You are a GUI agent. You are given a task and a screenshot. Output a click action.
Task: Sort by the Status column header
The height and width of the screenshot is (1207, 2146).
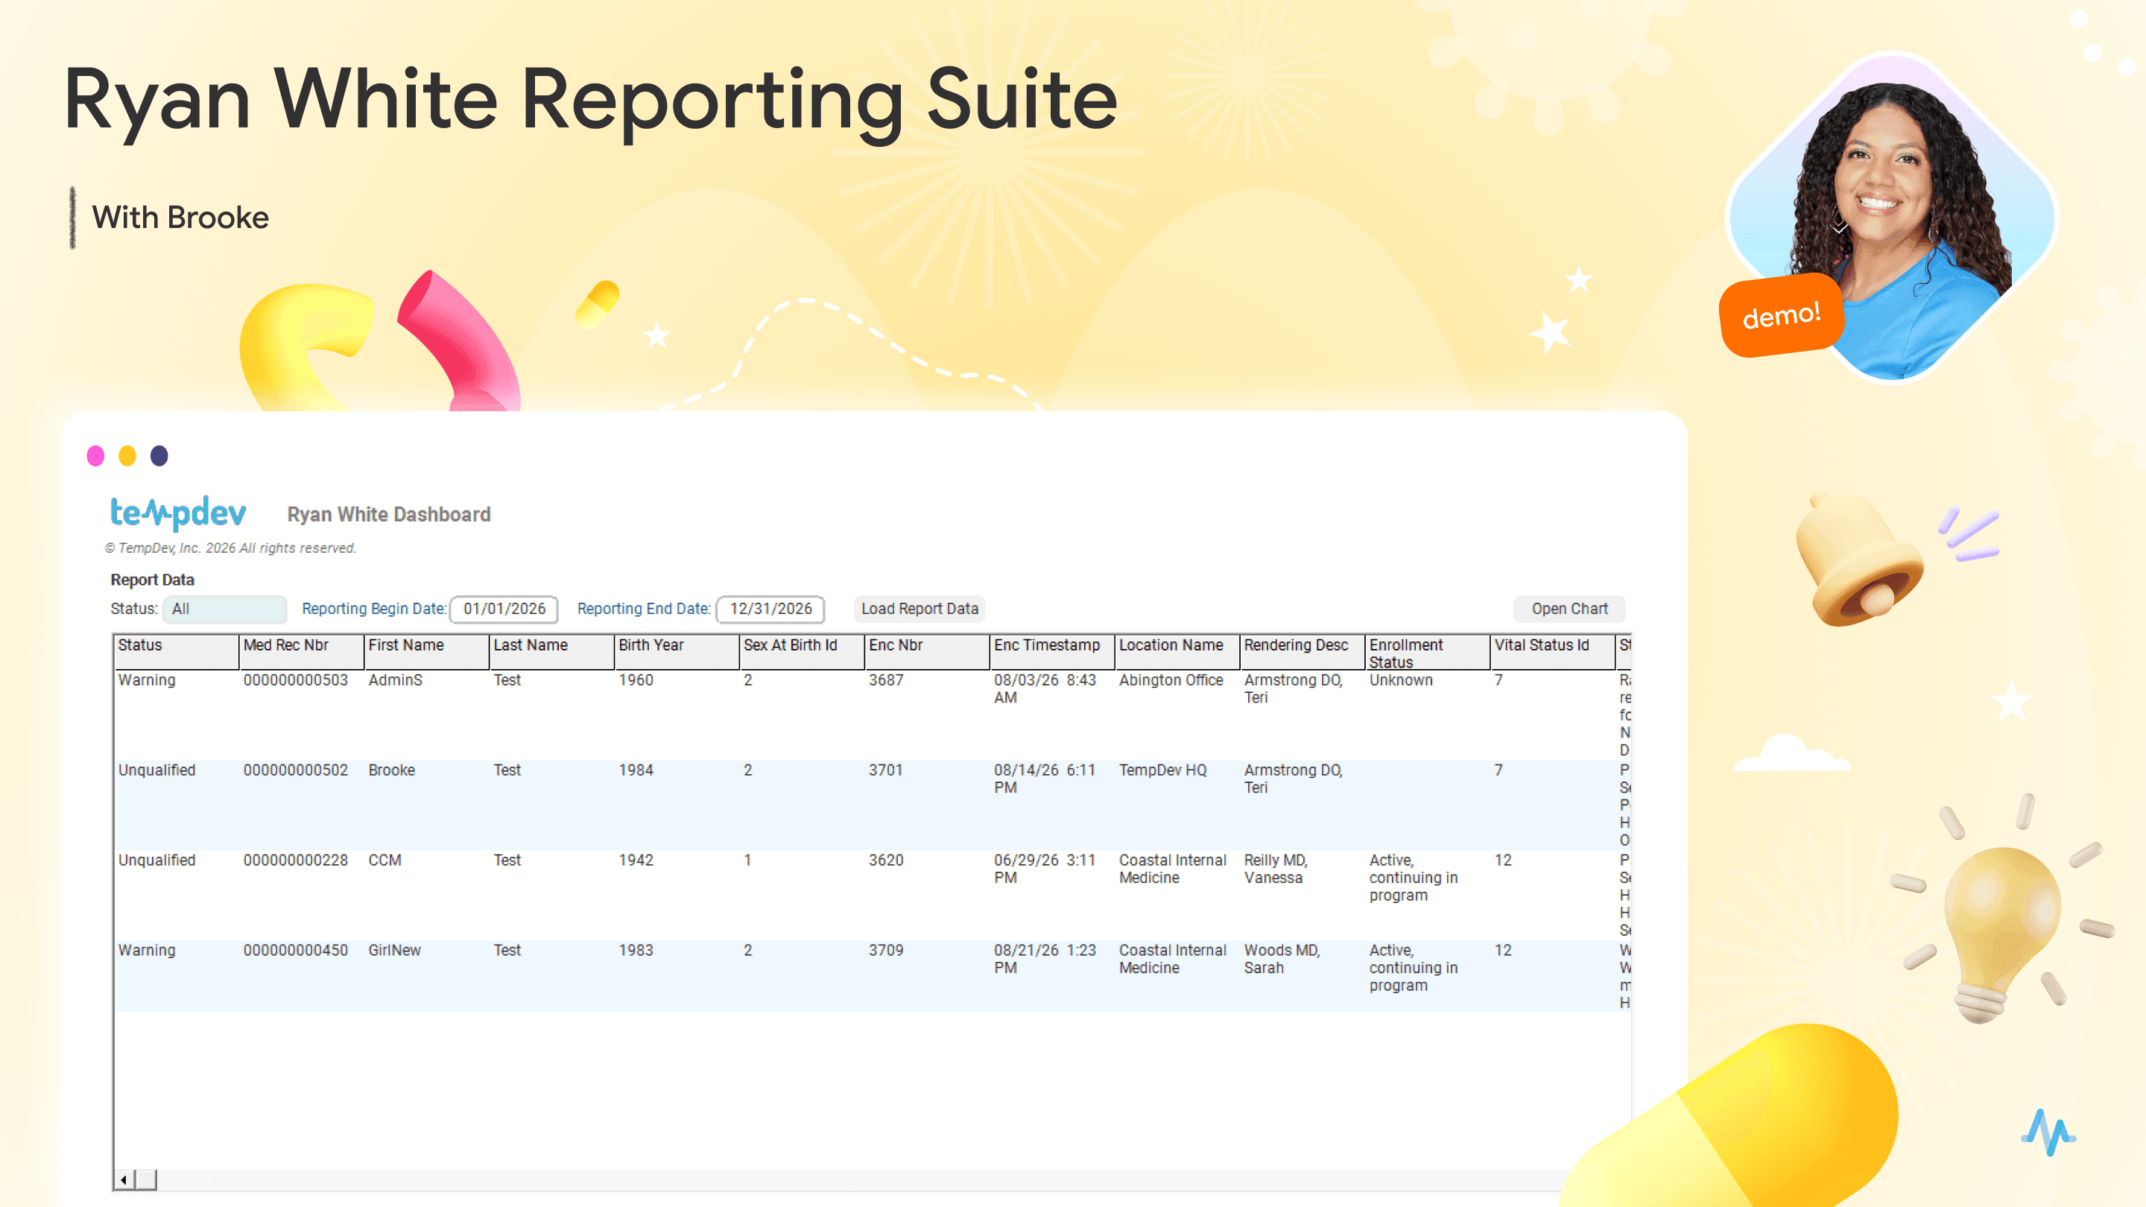point(177,652)
